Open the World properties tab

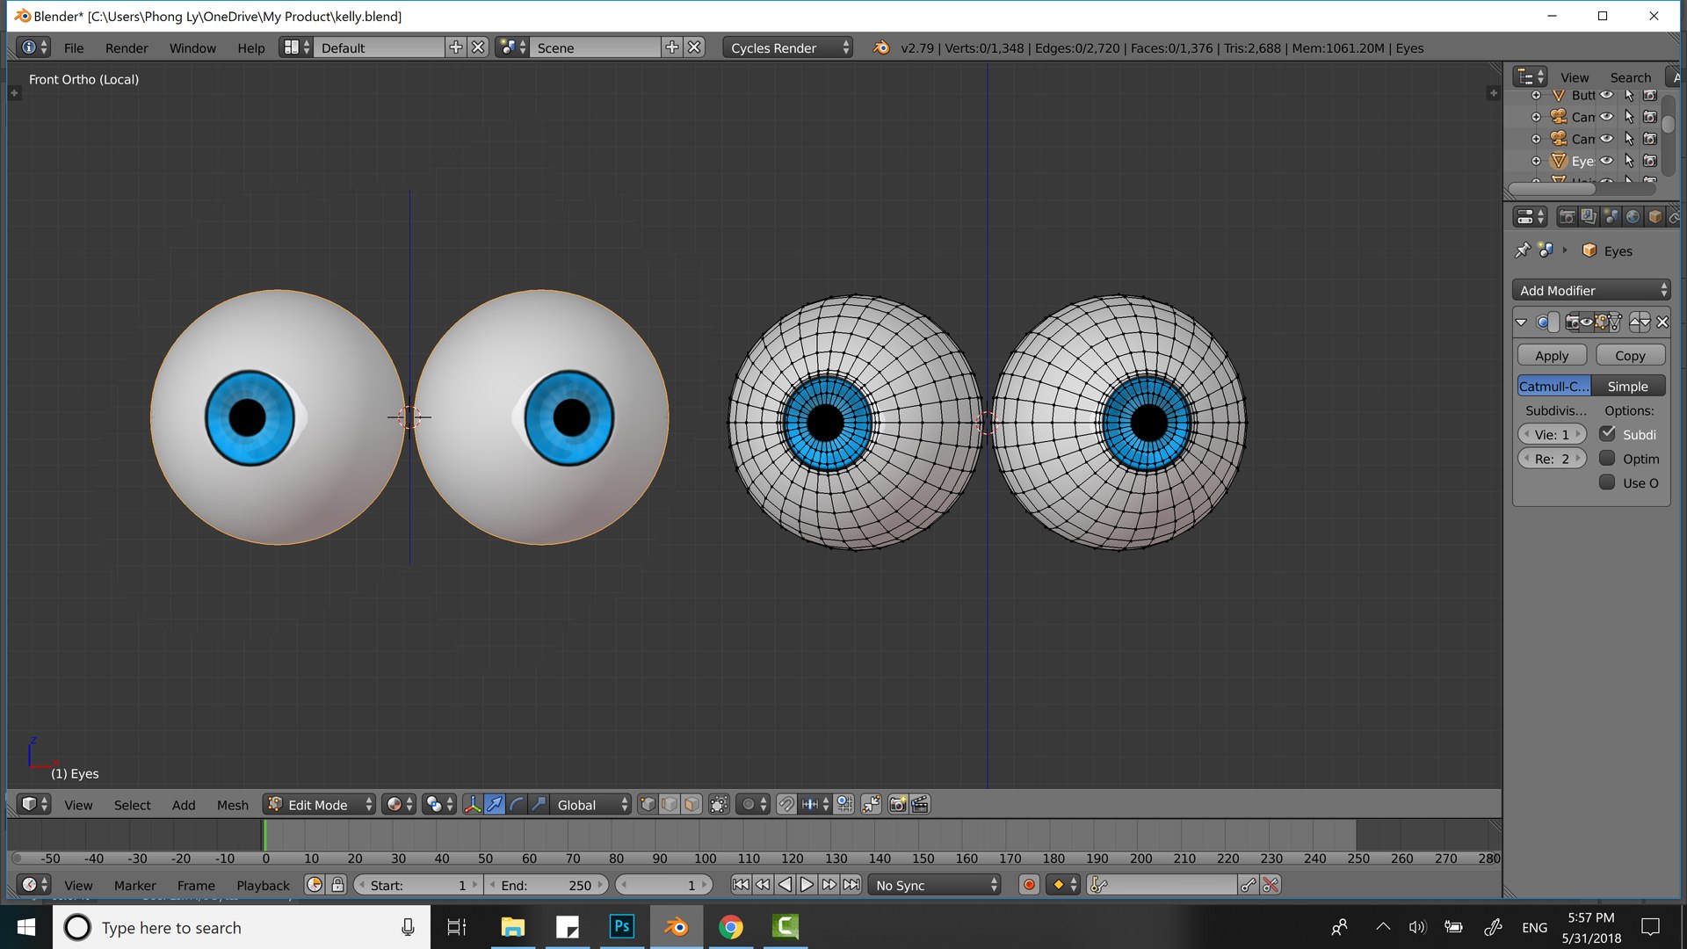(x=1633, y=217)
